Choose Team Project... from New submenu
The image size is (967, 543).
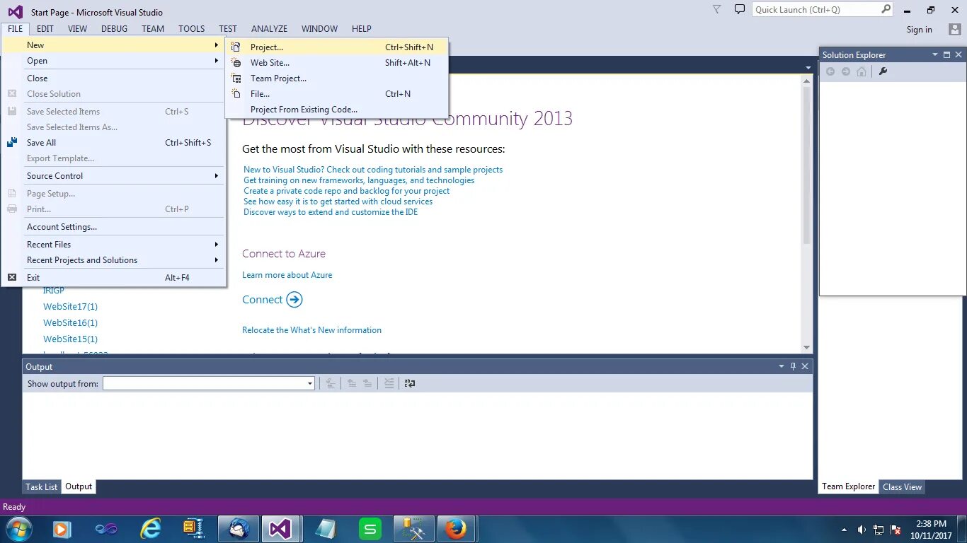coord(337,78)
